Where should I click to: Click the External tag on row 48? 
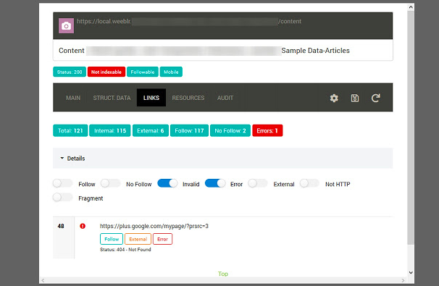pos(138,239)
